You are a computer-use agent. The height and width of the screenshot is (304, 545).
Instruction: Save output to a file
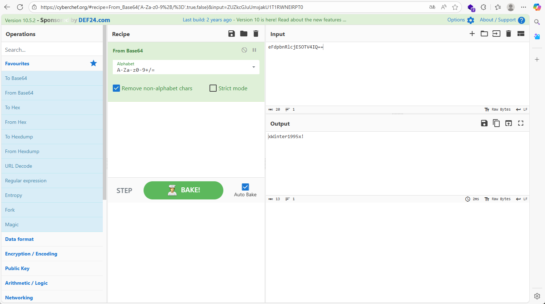pos(484,123)
